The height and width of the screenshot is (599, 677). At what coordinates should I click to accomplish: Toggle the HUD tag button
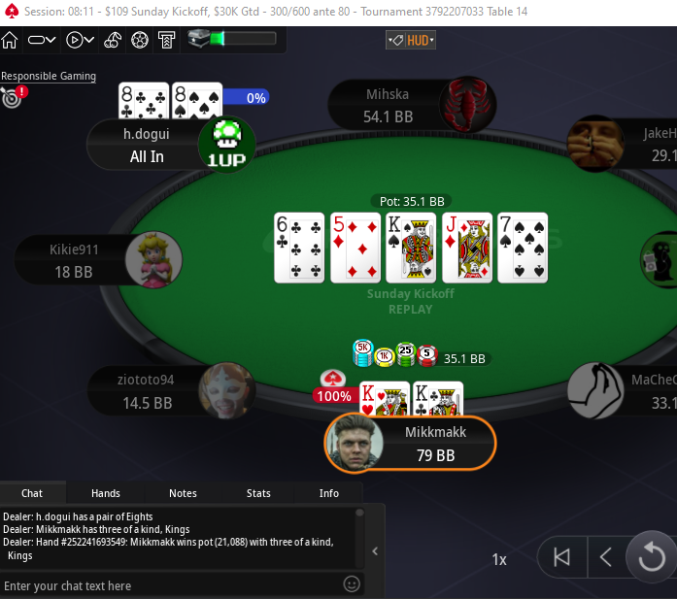point(395,41)
